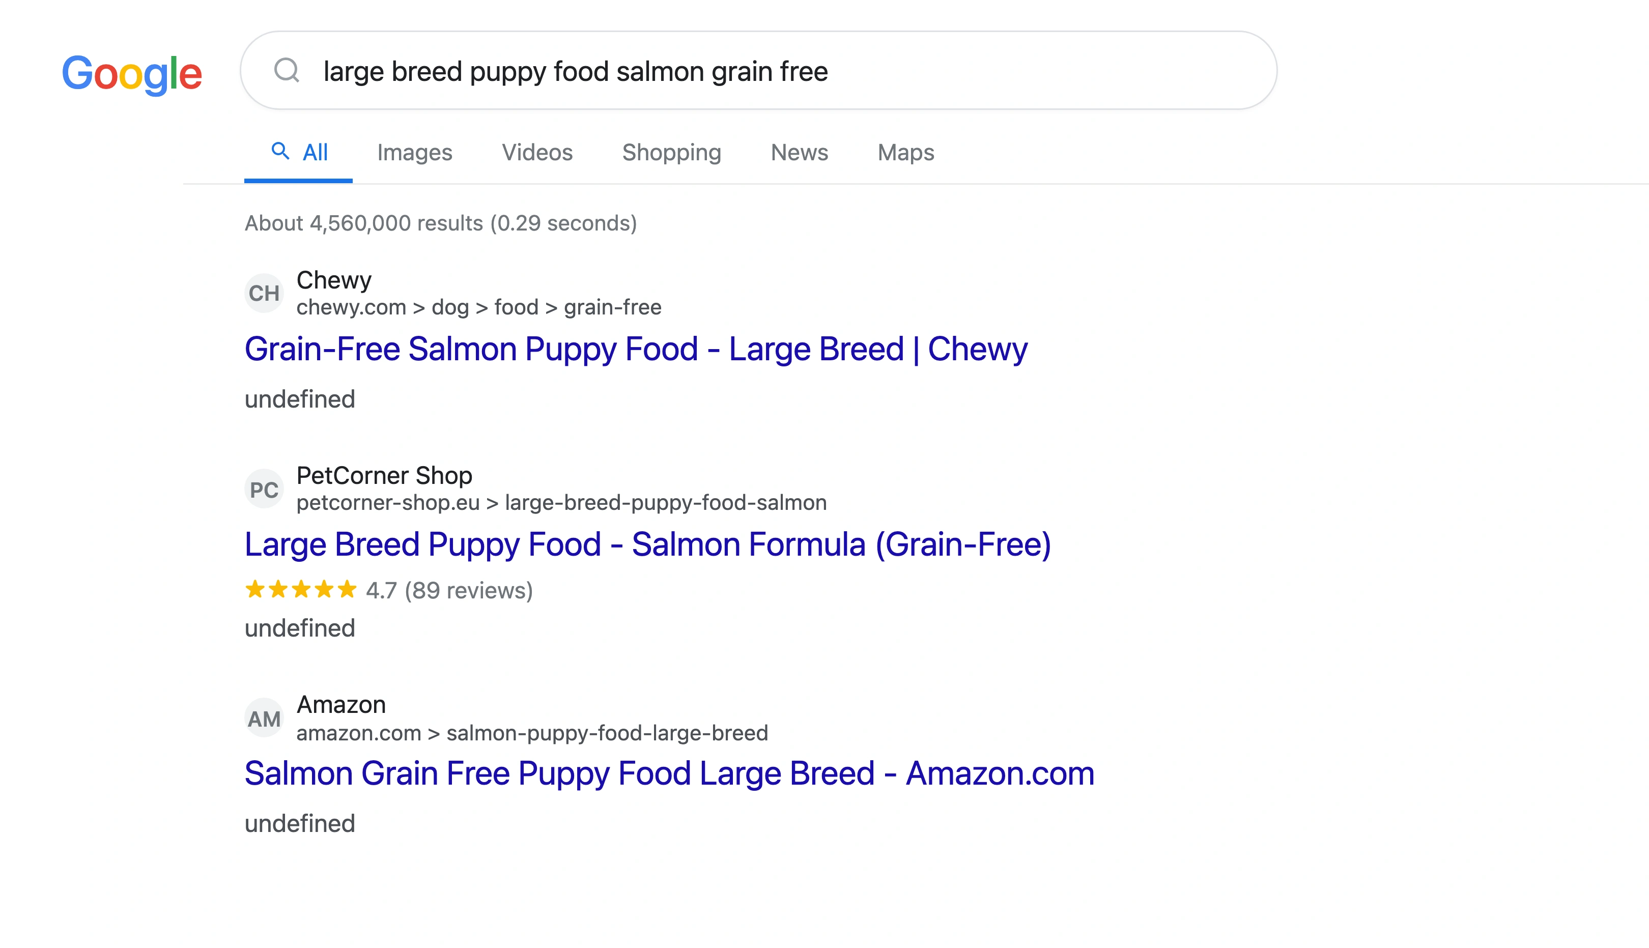Click the PetCorner Shop PC favicon
Screen dimensions: 1649x948
264,489
